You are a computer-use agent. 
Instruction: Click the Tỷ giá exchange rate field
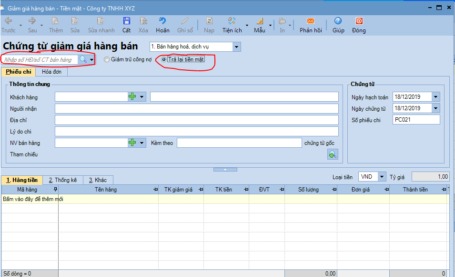pos(431,177)
